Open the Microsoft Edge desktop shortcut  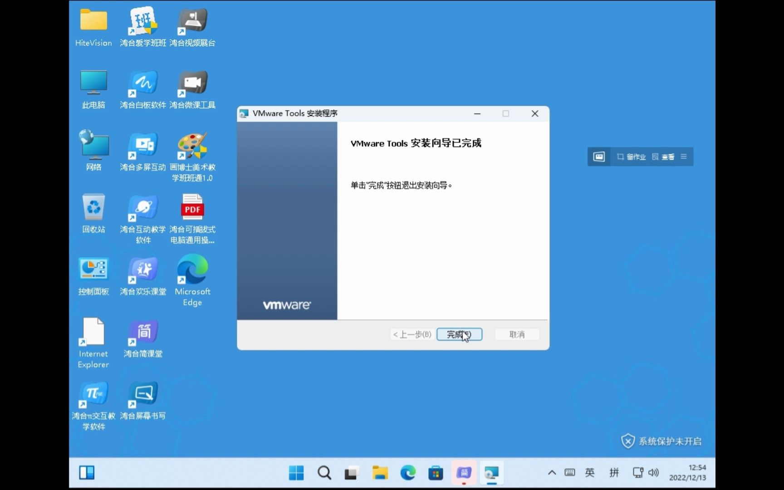[192, 280]
